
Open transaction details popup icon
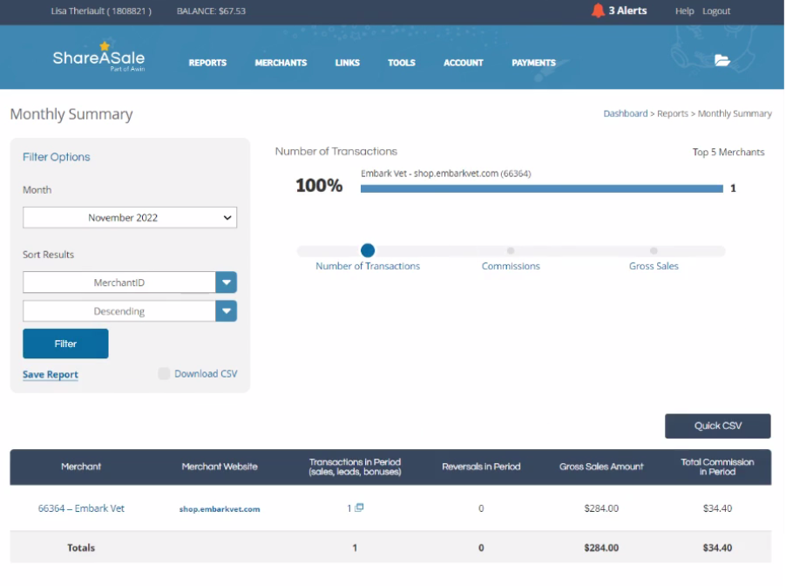coord(359,508)
